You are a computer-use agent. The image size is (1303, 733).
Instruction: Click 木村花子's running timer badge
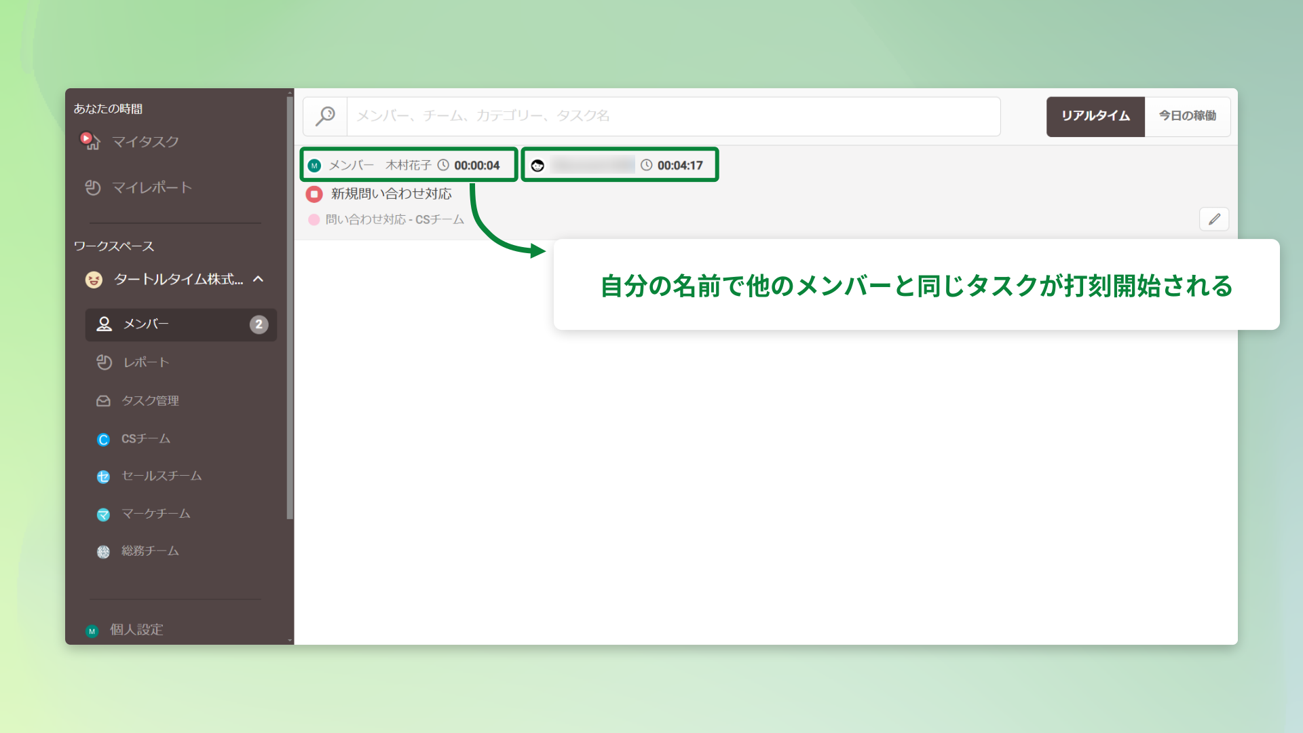pyautogui.click(x=407, y=164)
